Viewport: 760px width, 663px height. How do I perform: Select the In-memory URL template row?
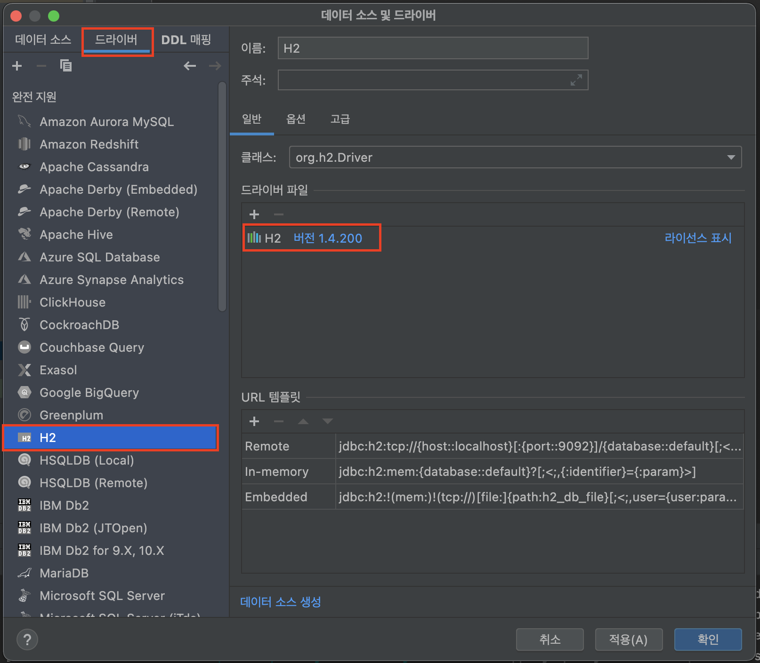493,471
